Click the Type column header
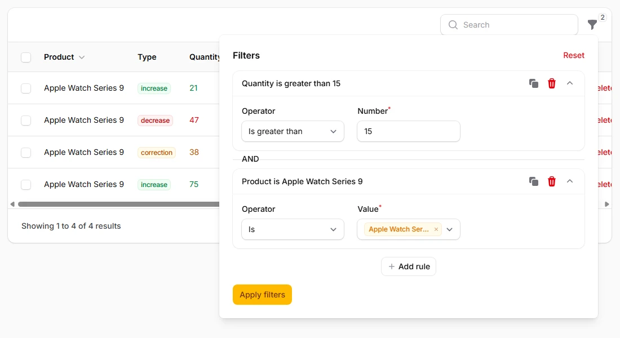This screenshot has width=620, height=338. [x=147, y=57]
